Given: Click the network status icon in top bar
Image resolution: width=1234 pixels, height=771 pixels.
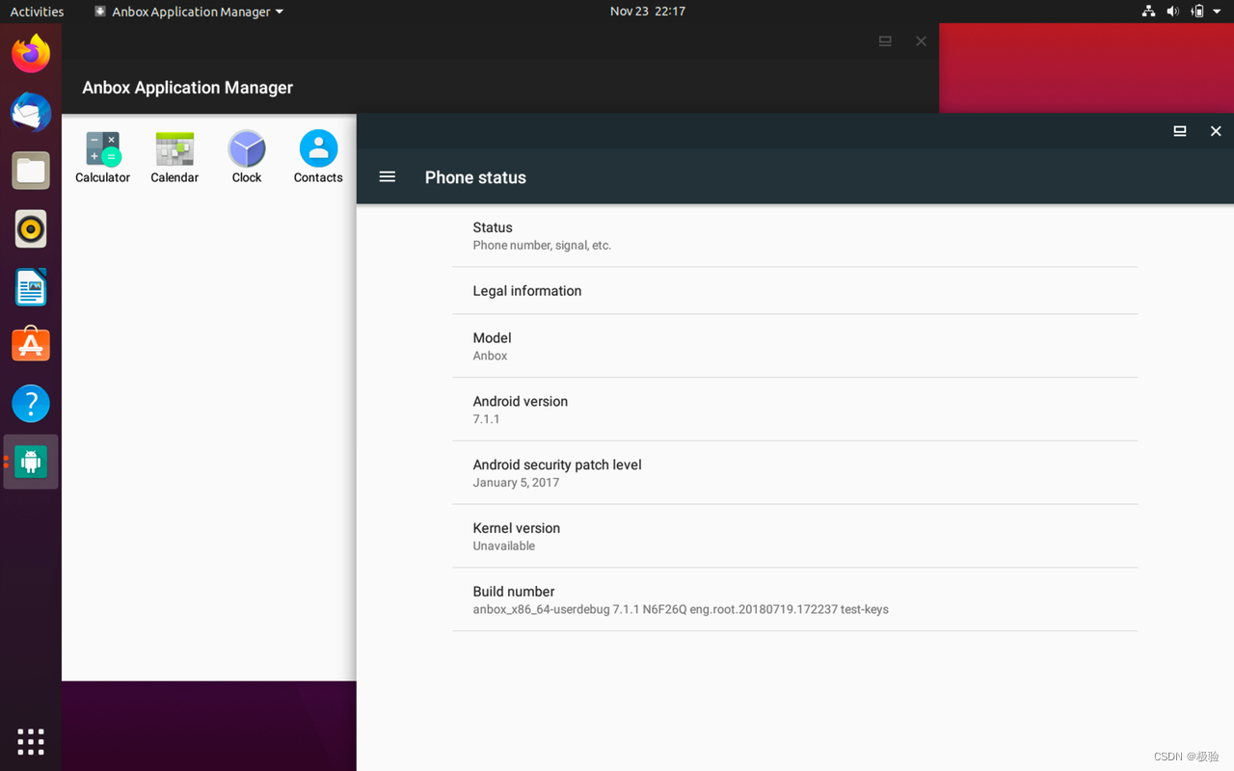Looking at the screenshot, I should tap(1148, 12).
